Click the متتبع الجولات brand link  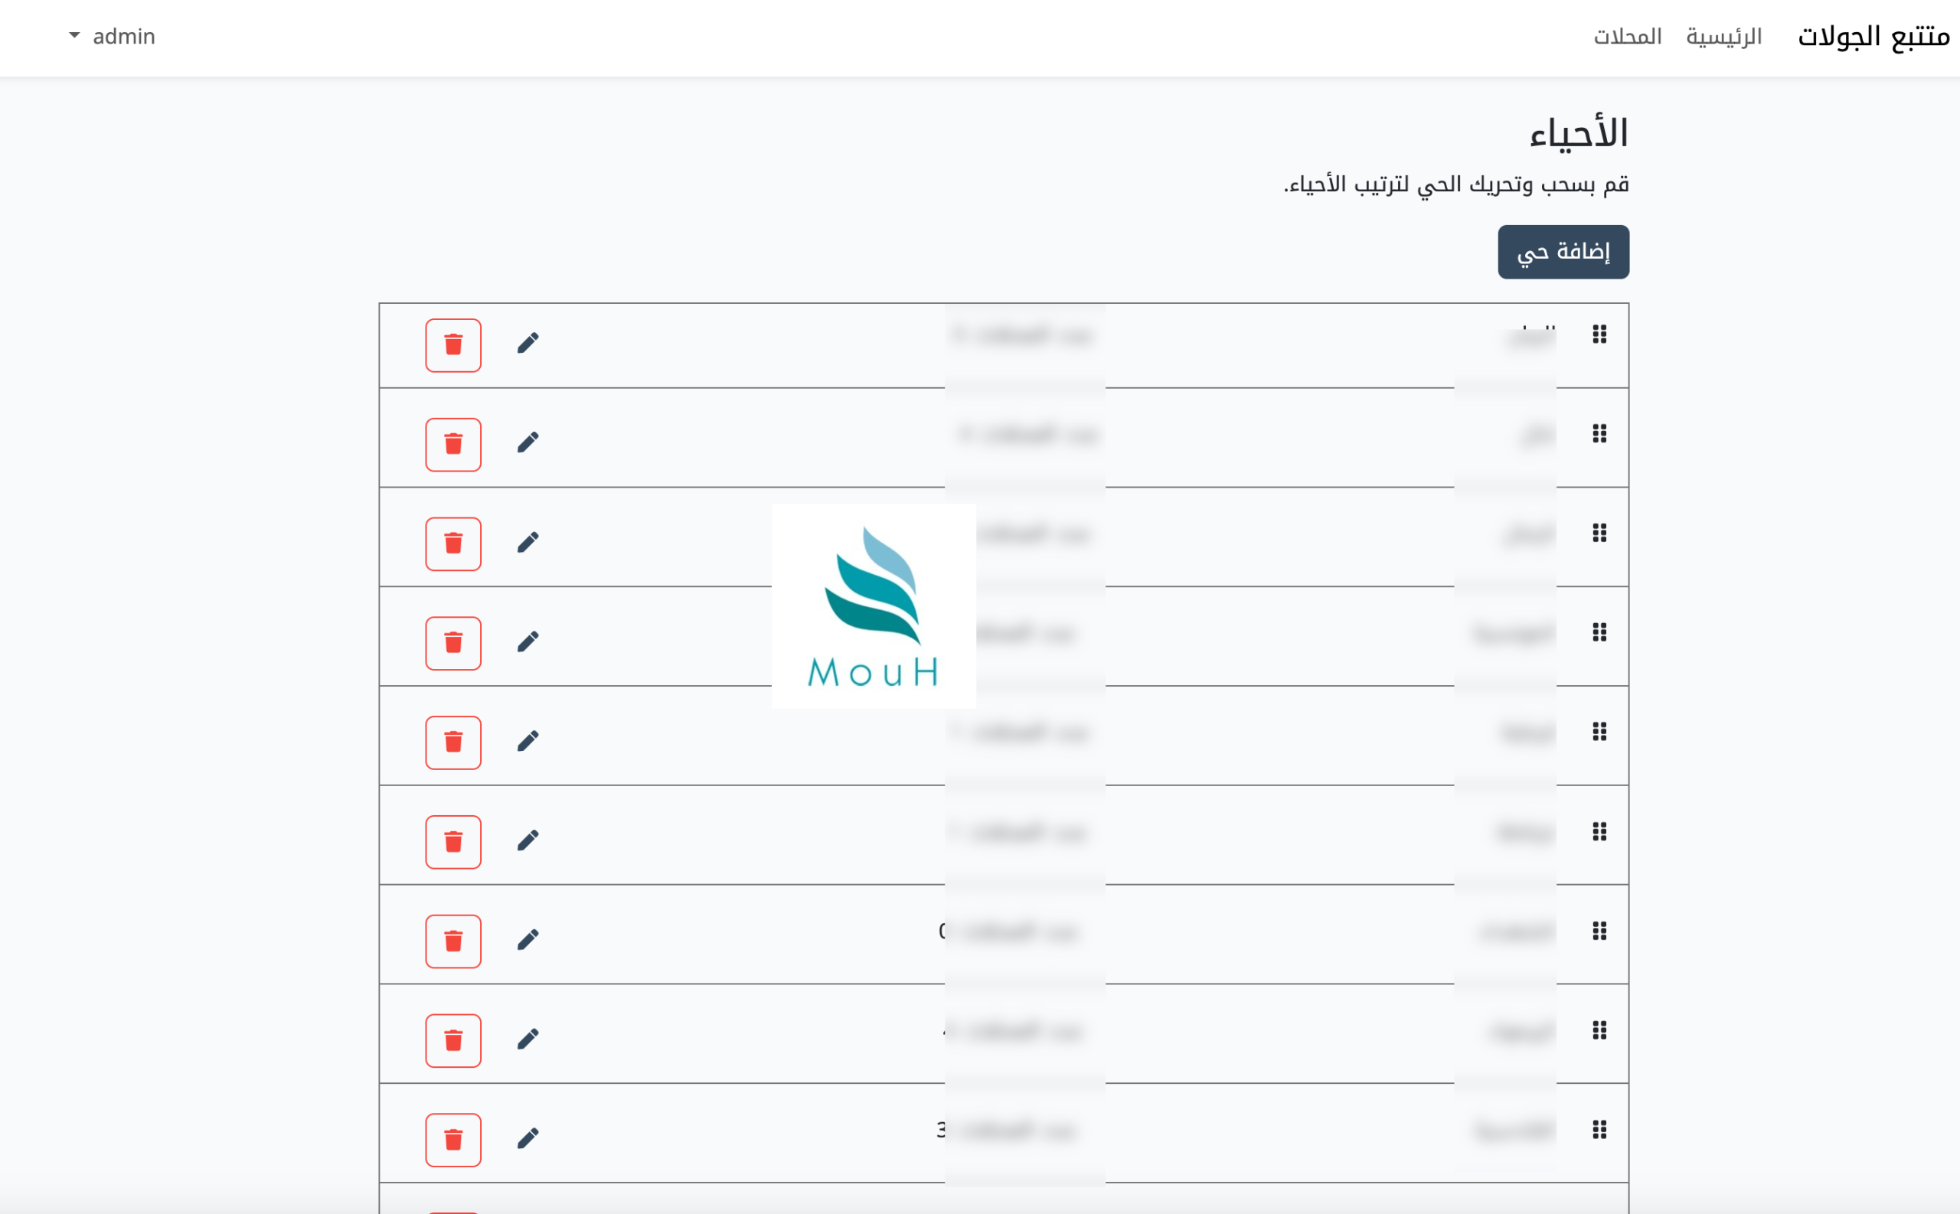coord(1873,37)
